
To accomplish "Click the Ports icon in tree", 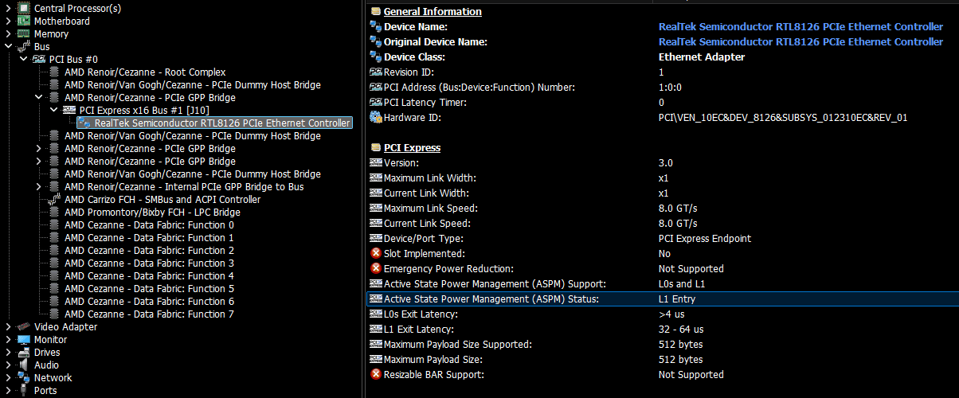I will coord(23,391).
